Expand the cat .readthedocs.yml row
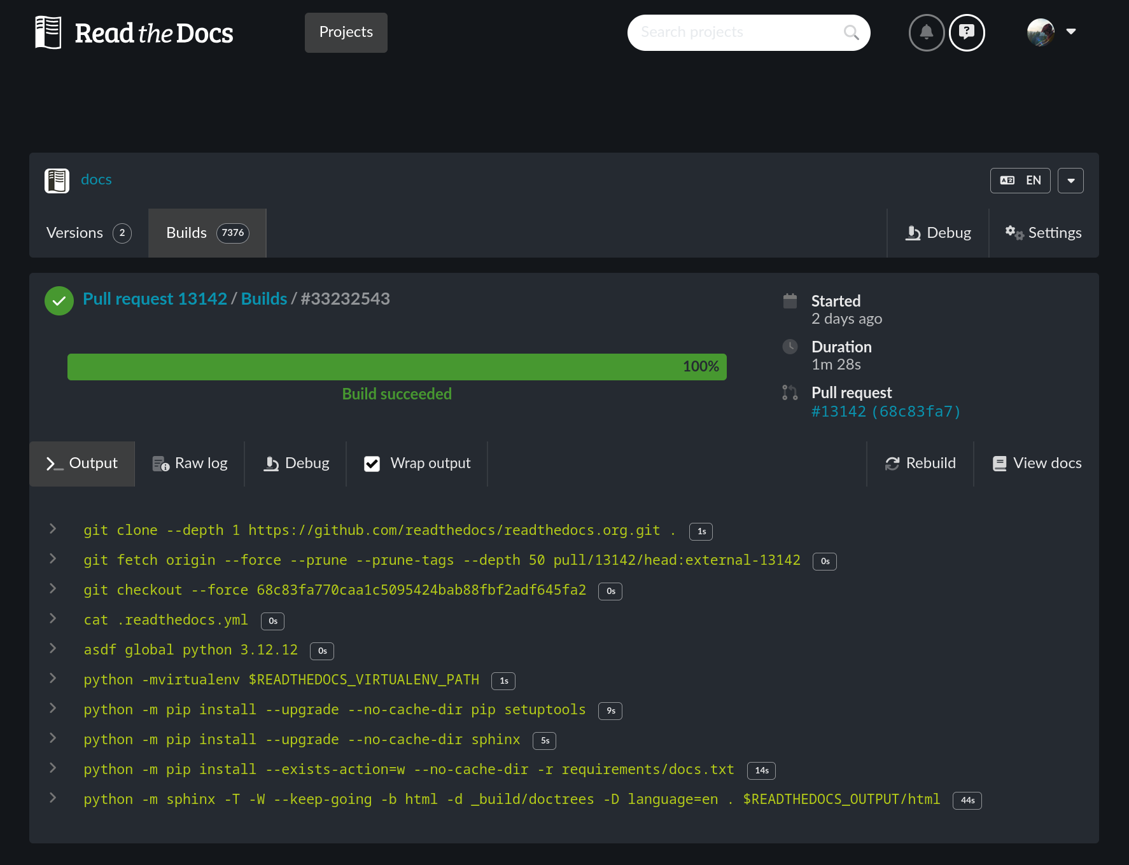 pyautogui.click(x=53, y=618)
